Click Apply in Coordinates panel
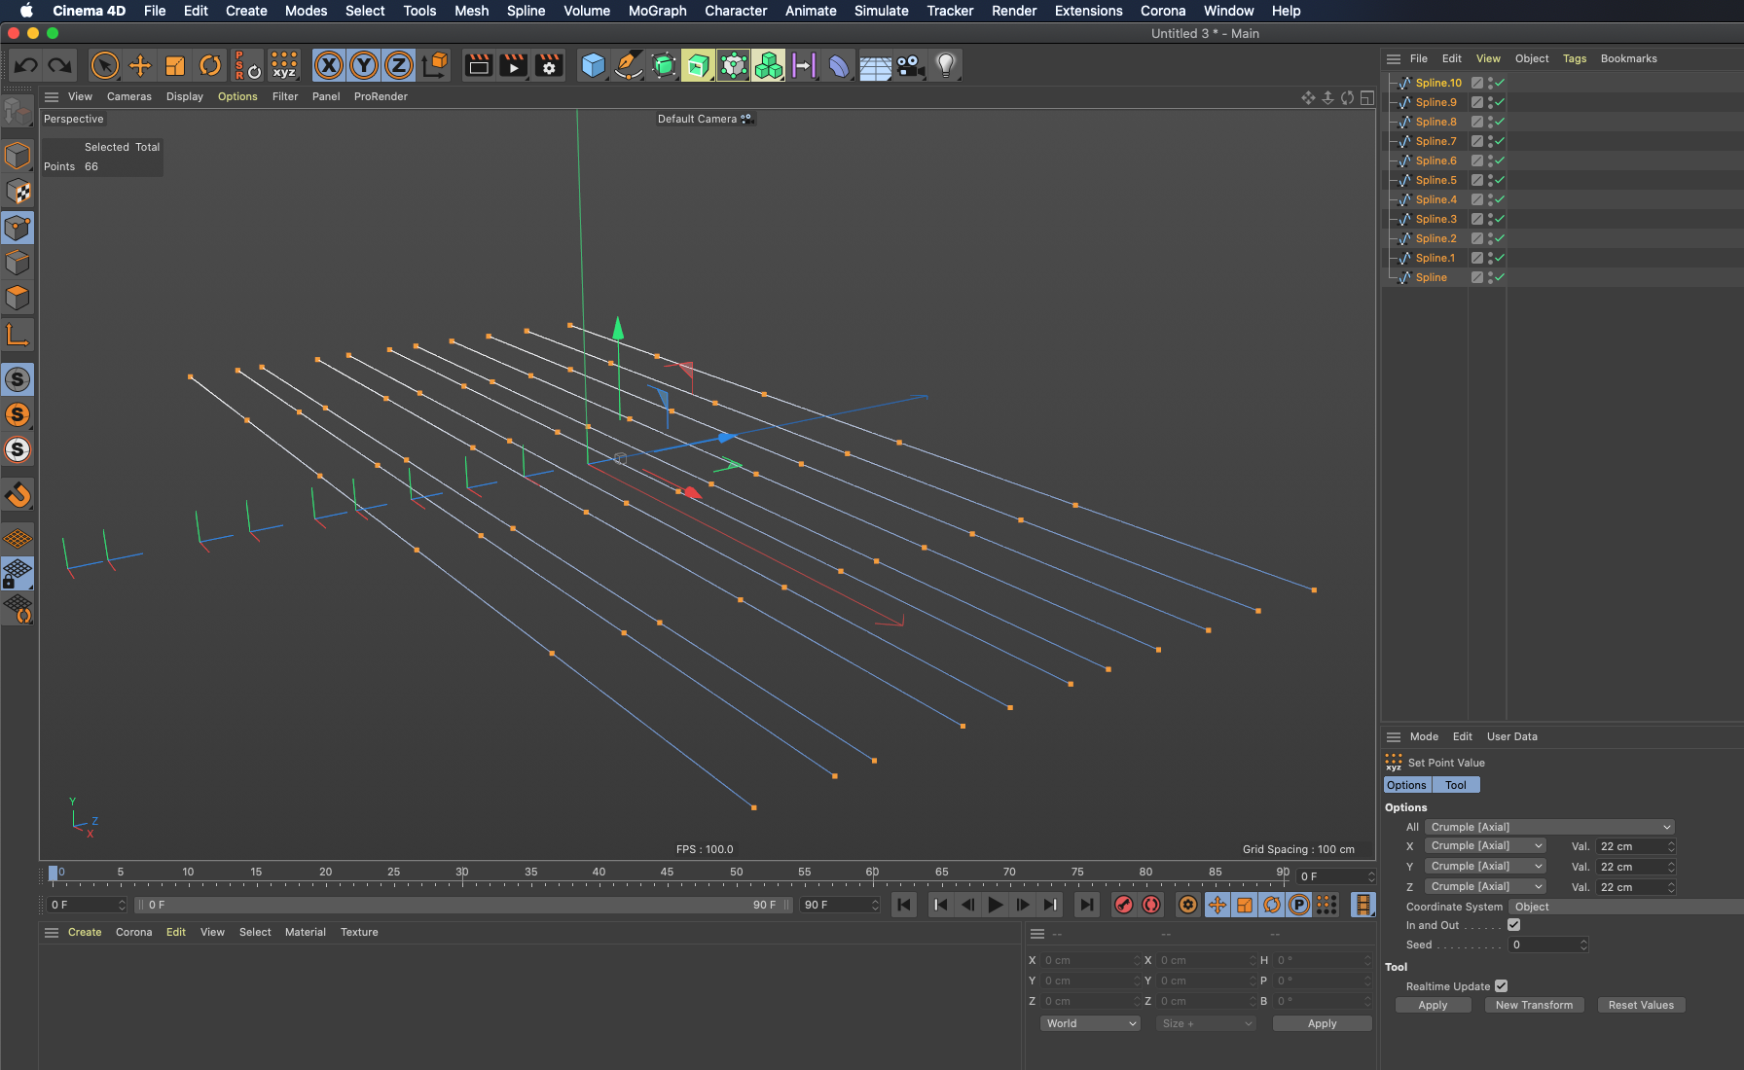Viewport: 1744px width, 1070px height. [1322, 1023]
